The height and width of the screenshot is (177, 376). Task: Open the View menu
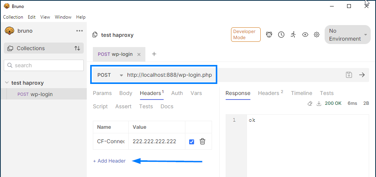pyautogui.click(x=45, y=17)
